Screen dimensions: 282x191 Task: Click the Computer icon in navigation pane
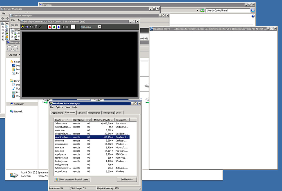point(18,104)
